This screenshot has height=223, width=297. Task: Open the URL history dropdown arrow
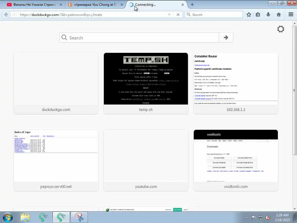click(169, 15)
